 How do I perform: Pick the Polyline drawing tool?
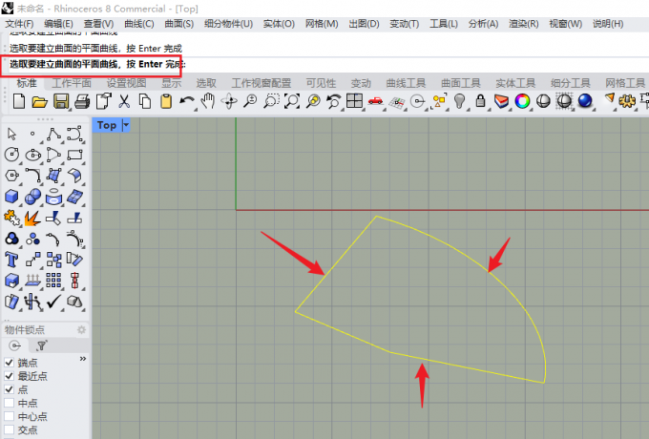click(x=53, y=134)
